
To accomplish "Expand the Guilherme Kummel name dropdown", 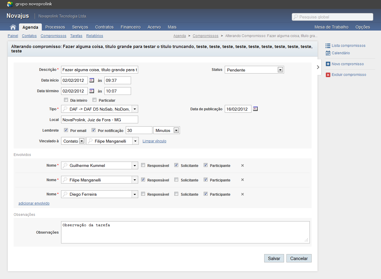I will pos(135,165).
